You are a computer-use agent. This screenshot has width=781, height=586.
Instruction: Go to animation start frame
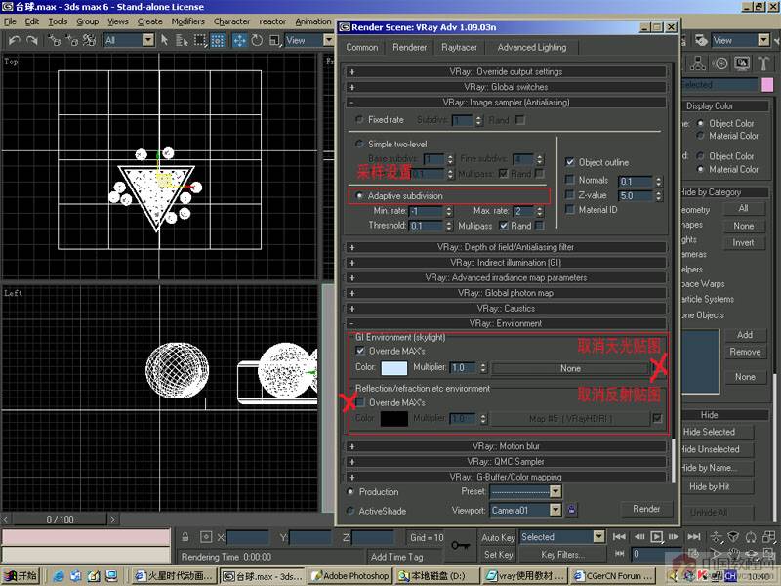[x=619, y=536]
